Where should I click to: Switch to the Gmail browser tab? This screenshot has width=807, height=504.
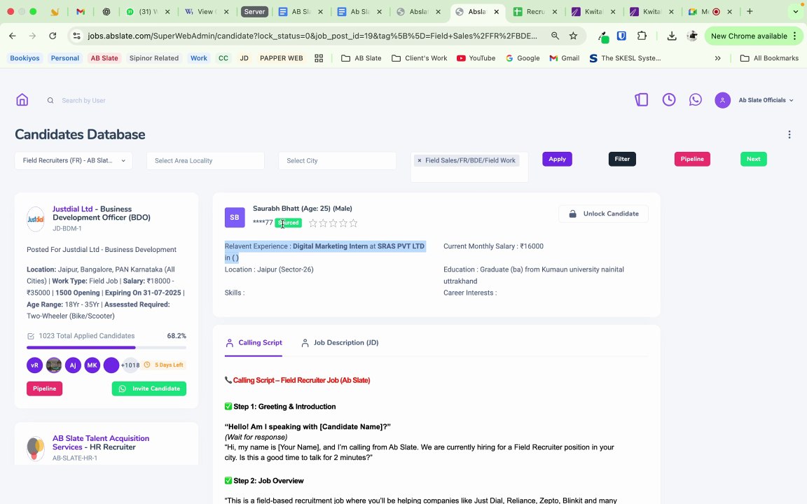pyautogui.click(x=81, y=11)
